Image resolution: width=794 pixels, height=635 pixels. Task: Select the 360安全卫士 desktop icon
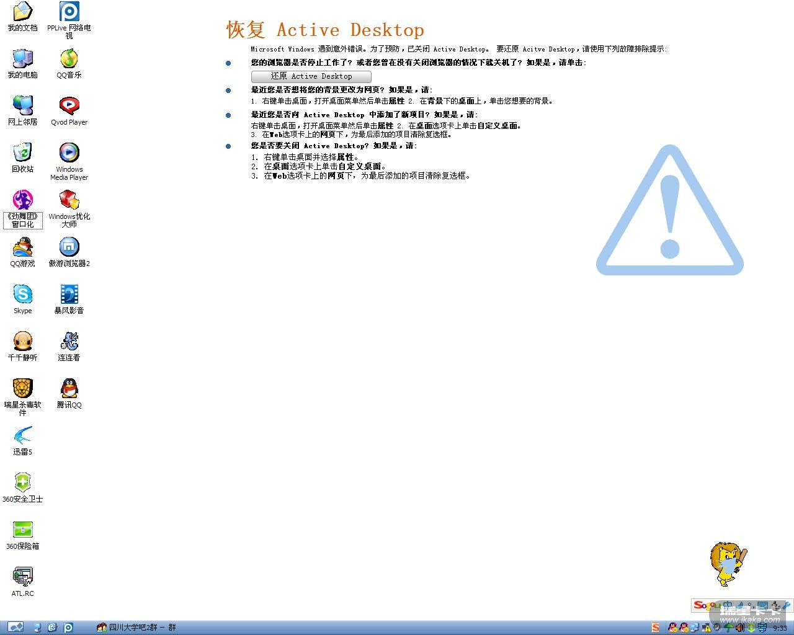click(x=22, y=488)
